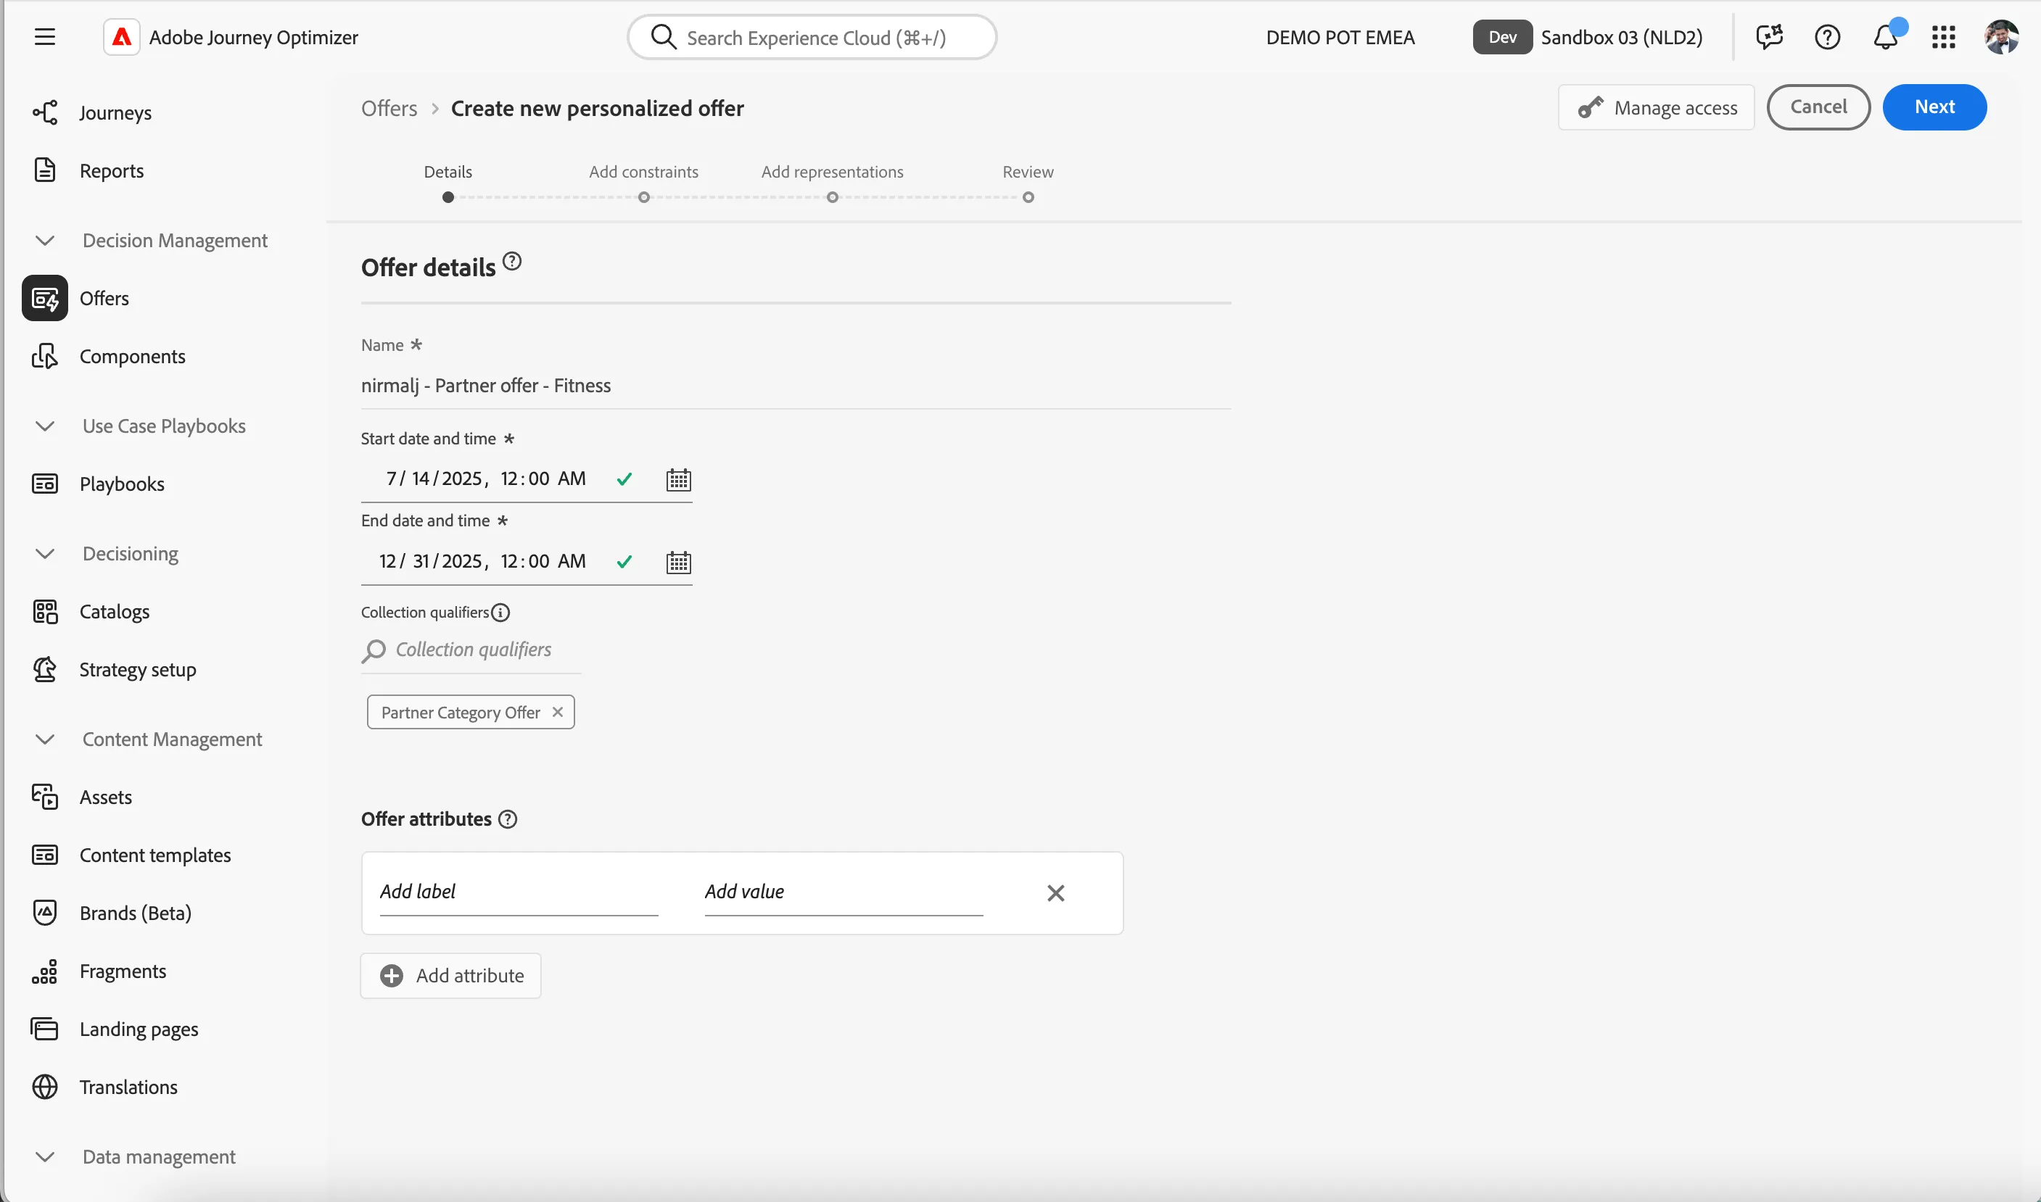Open the Help question mark icon
The image size is (2041, 1202).
(1827, 37)
